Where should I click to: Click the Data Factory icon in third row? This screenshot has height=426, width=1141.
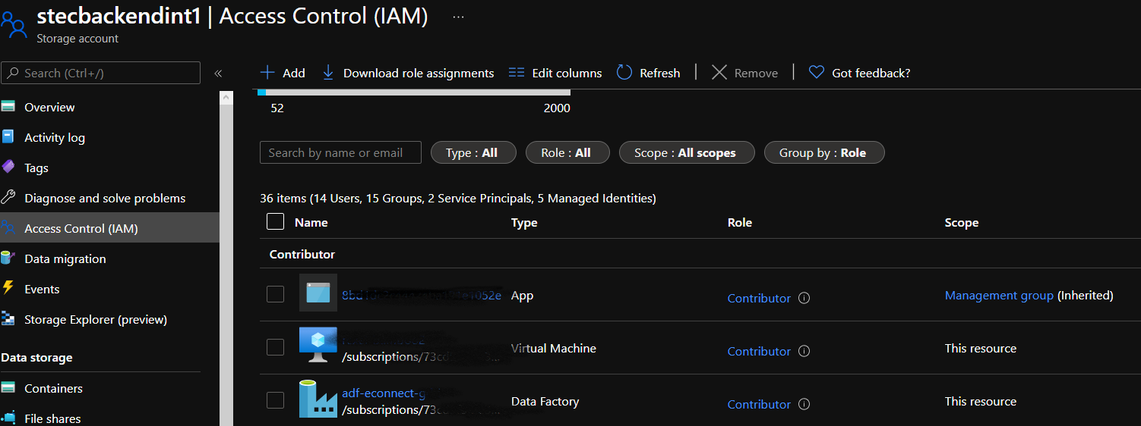[318, 399]
